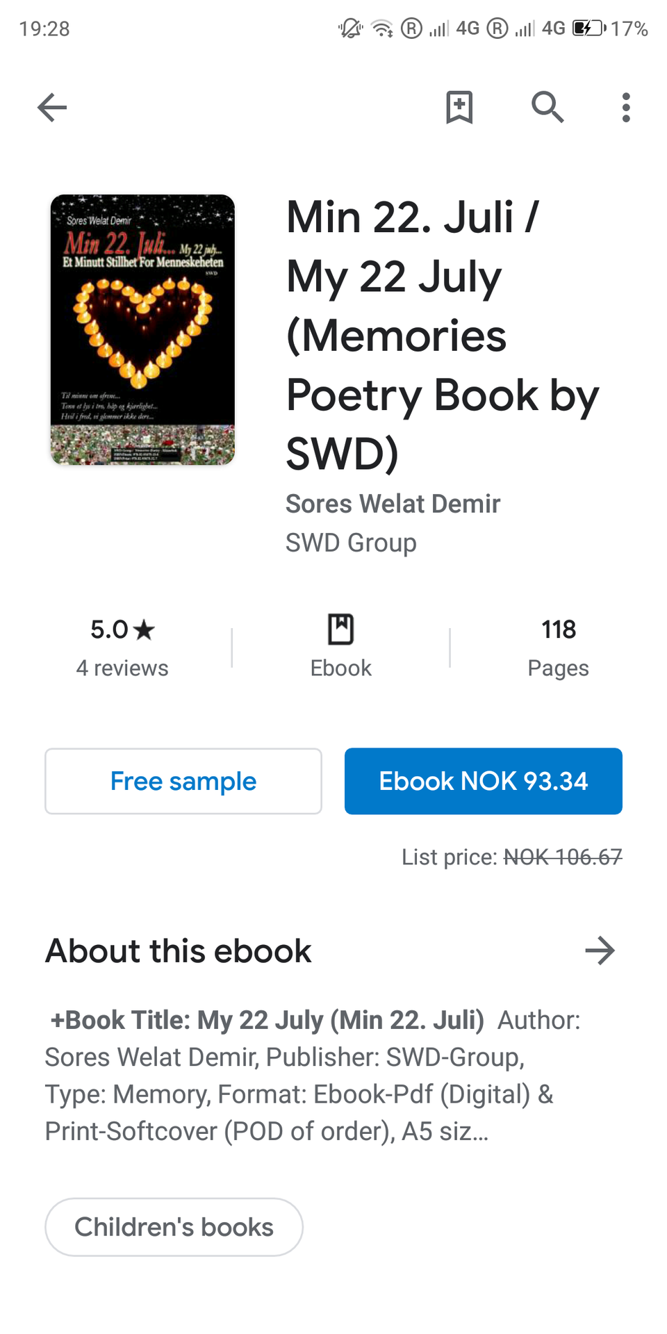This screenshot has height=1334, width=667.
Task: Add book to wishlist via bookmark icon
Action: click(x=459, y=108)
